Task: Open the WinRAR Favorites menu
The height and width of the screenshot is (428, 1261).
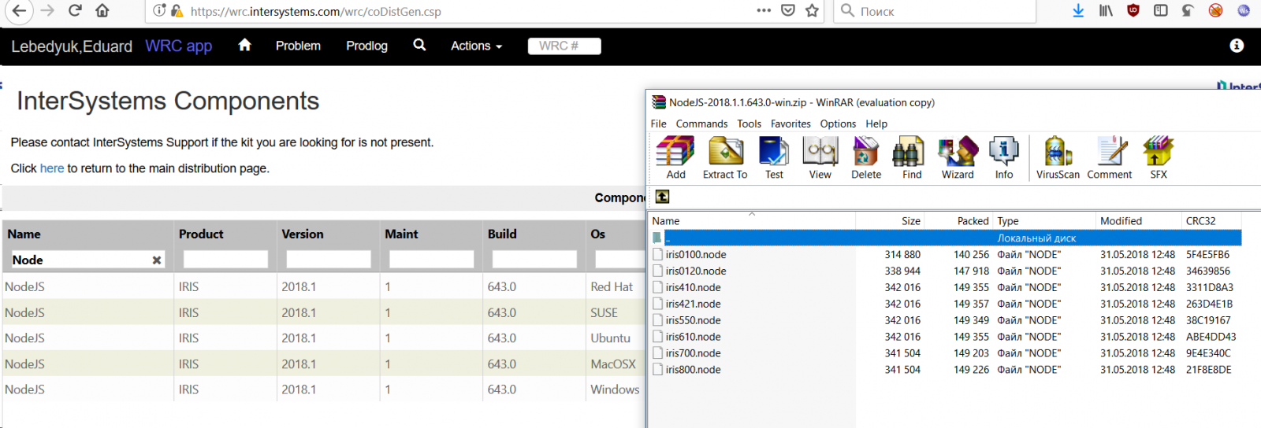Action: [790, 124]
